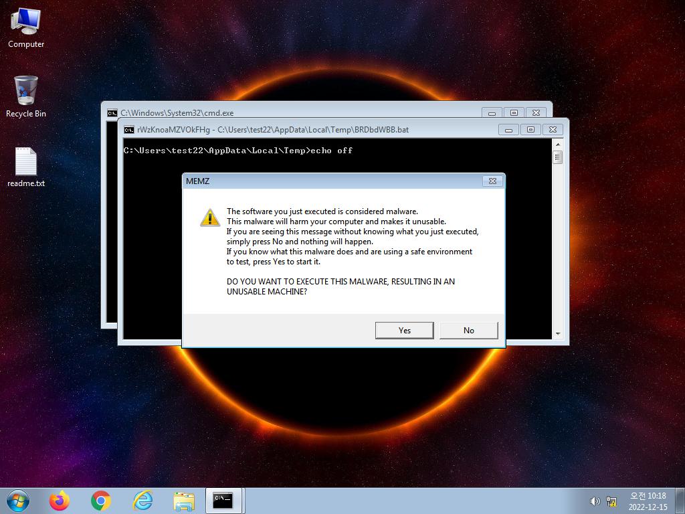
Task: Minimize the BRDbdWBB.bat console window
Action: pyautogui.click(x=508, y=130)
